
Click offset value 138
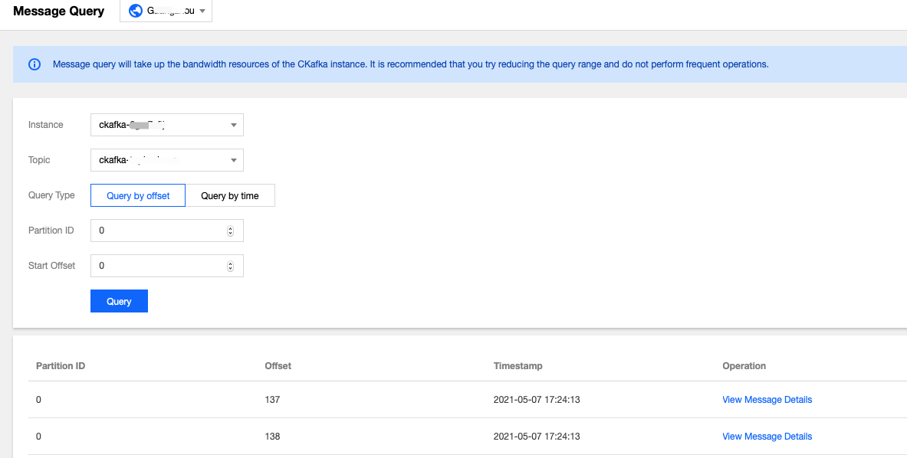(x=272, y=436)
